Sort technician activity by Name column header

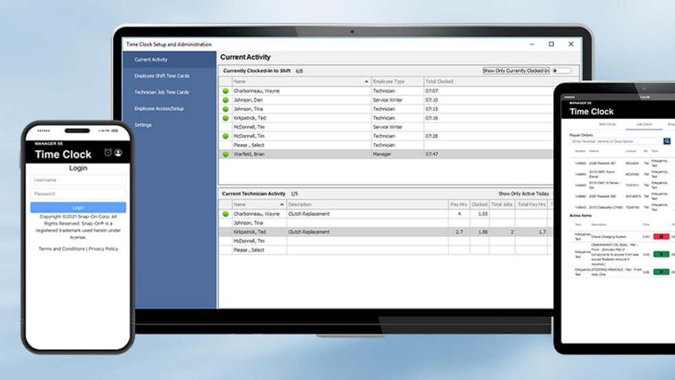point(258,204)
